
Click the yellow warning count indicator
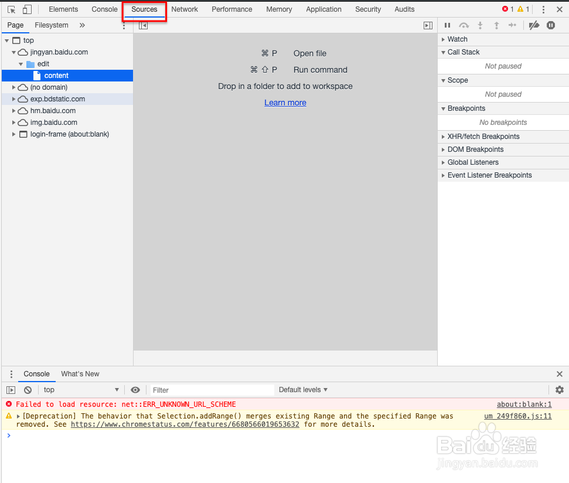coord(523,9)
